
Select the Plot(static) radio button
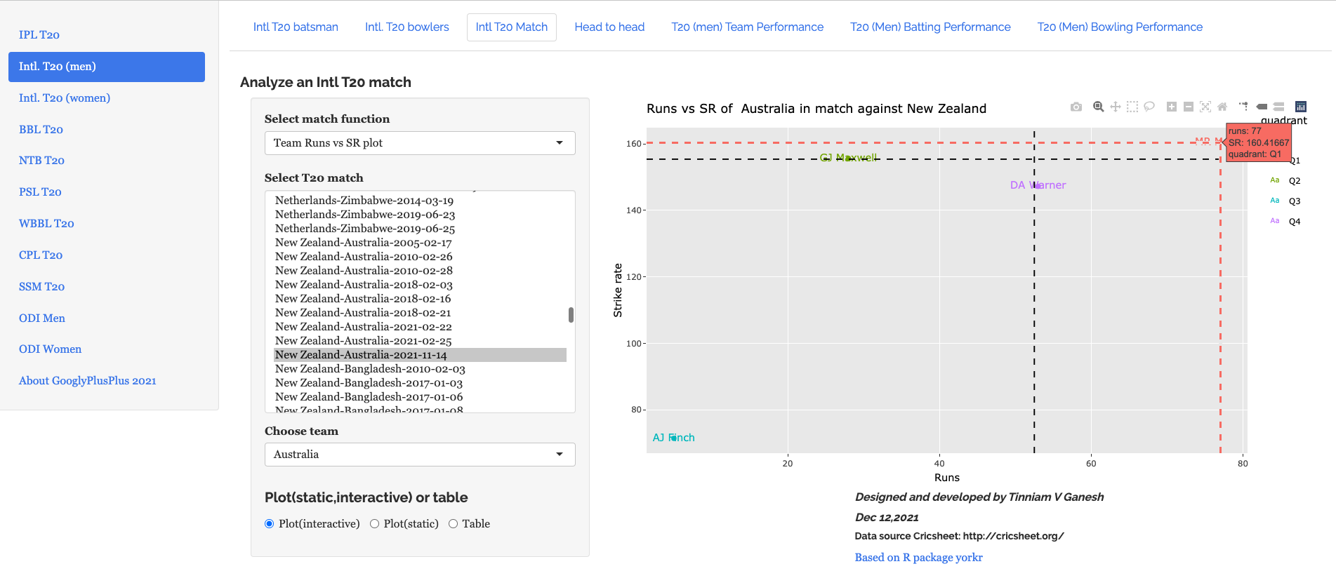click(375, 524)
